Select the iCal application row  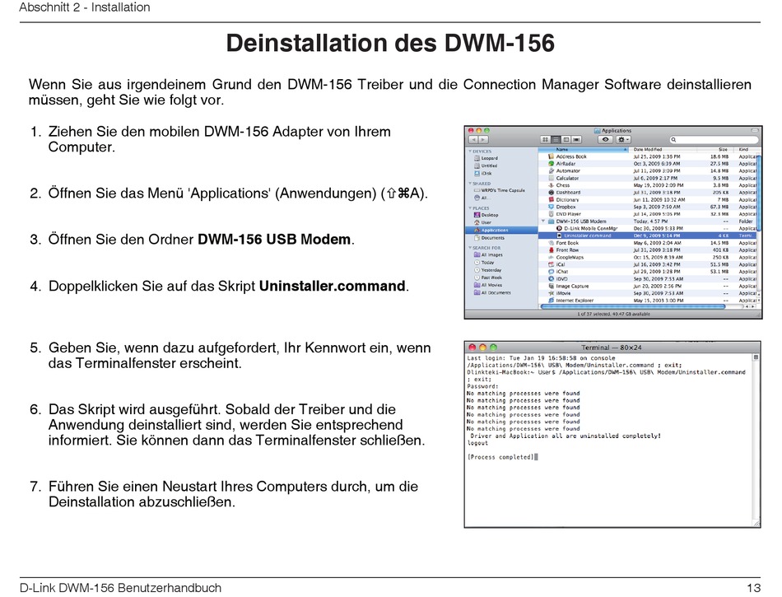(648, 264)
